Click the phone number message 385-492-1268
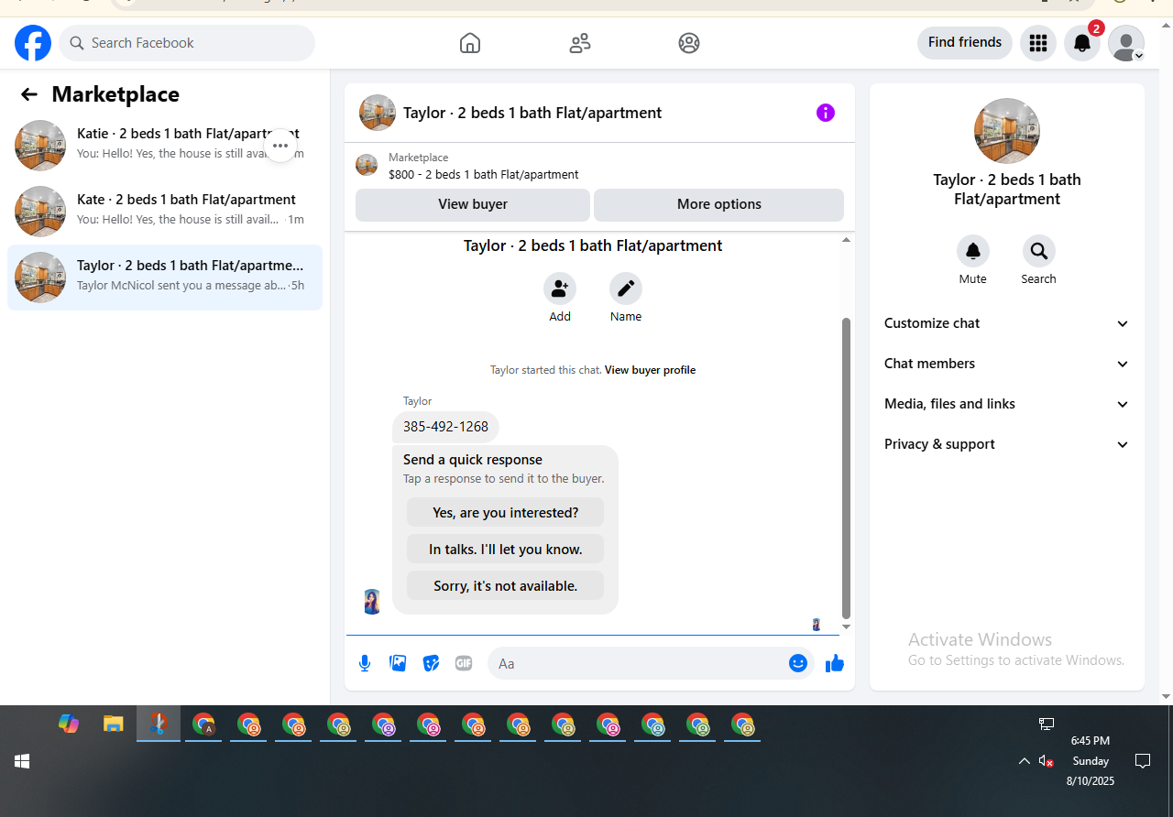The width and height of the screenshot is (1173, 817). click(x=445, y=427)
